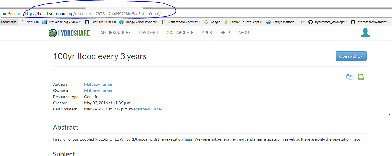Open the Tethys Platform bookmark
Viewport: 392px width, 156px height.
[285, 22]
